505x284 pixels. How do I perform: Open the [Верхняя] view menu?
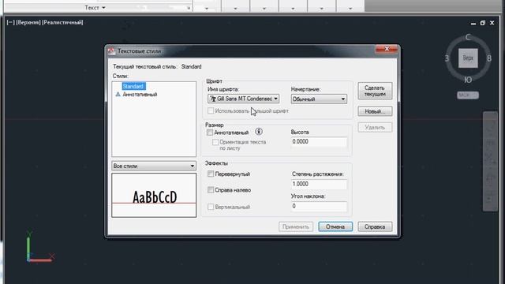[28, 22]
